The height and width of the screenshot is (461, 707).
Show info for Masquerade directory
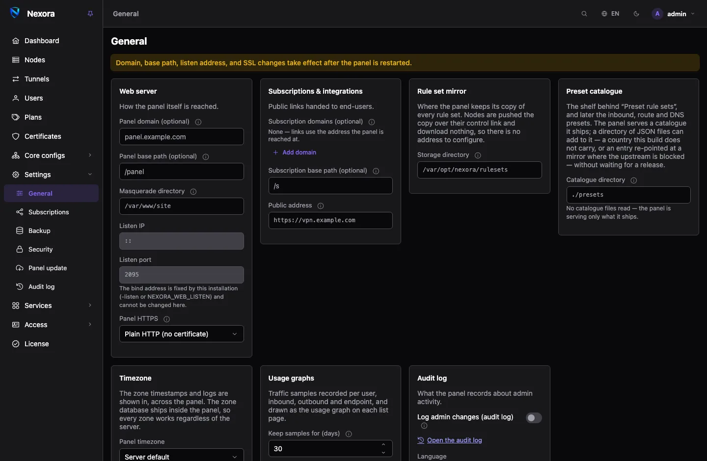[193, 192]
